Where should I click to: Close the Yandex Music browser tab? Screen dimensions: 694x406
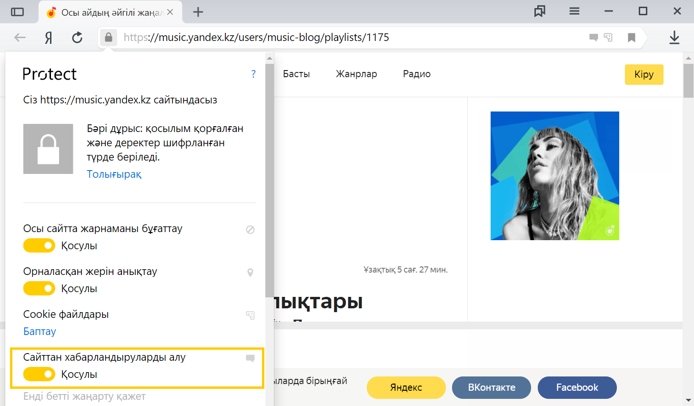(170, 12)
